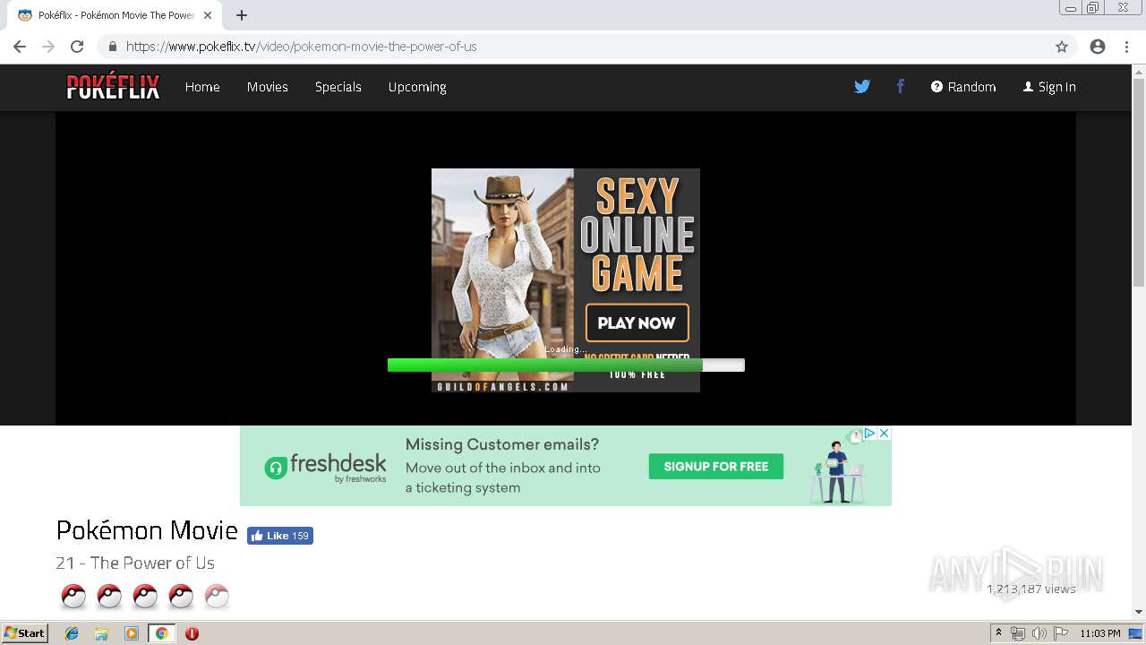Click the scrollbar down arrow
The image size is (1146, 645).
1139,613
